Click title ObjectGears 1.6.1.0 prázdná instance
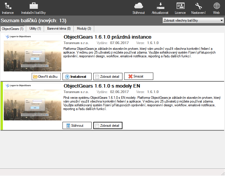The width and height of the screenshot is (225, 176). click(x=107, y=37)
